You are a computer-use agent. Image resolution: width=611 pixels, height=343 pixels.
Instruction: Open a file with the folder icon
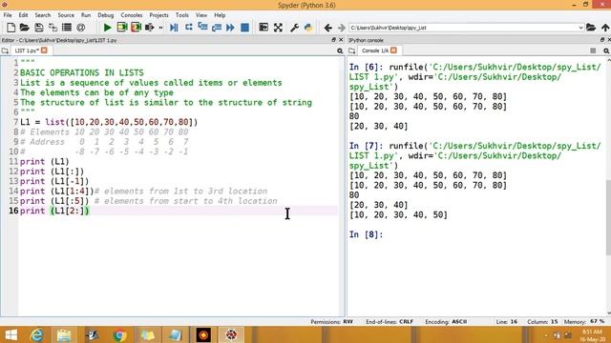[25, 28]
